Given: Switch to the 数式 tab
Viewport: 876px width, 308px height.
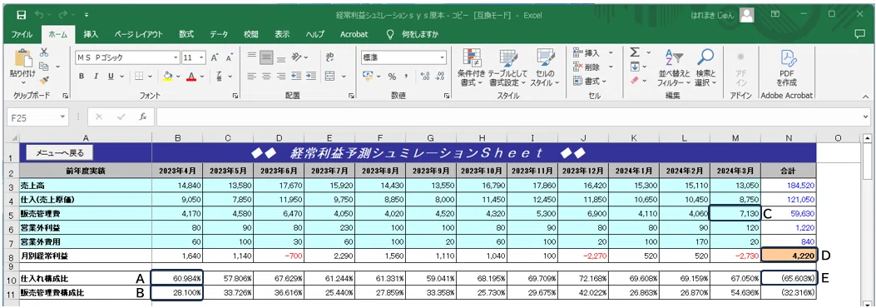Looking at the screenshot, I should point(186,34).
